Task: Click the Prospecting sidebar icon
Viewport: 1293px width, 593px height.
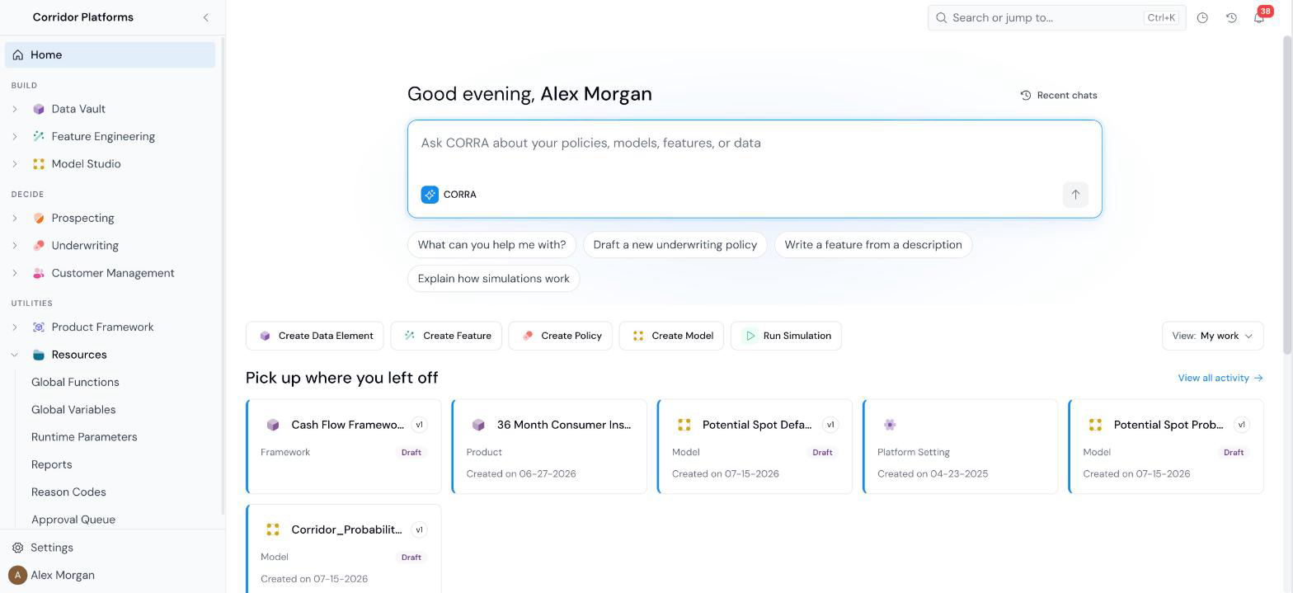Action: pos(39,219)
